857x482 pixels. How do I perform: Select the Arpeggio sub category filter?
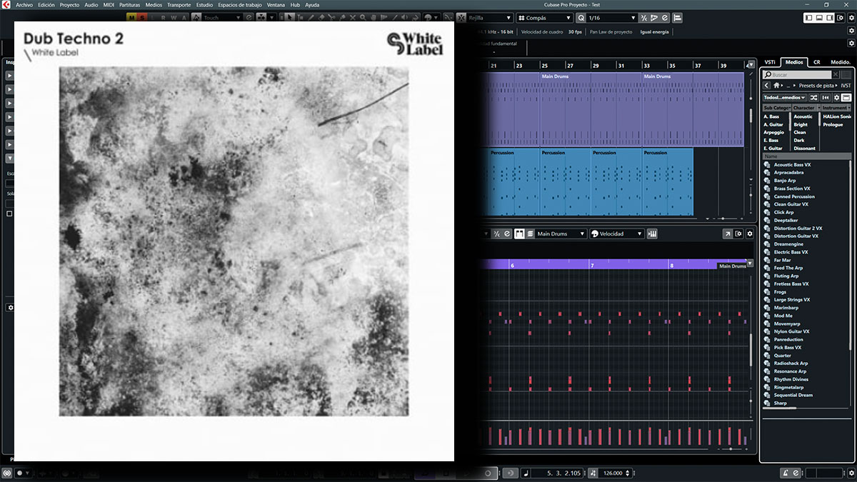tap(774, 132)
